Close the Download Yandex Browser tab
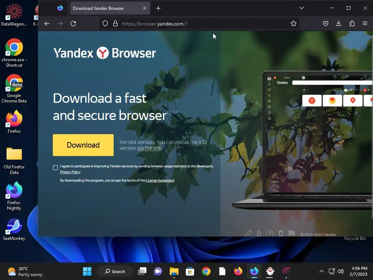The width and height of the screenshot is (373, 280). tap(144, 8)
